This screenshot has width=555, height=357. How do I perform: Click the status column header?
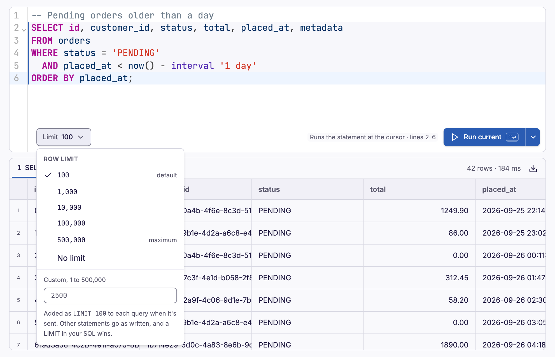307,189
